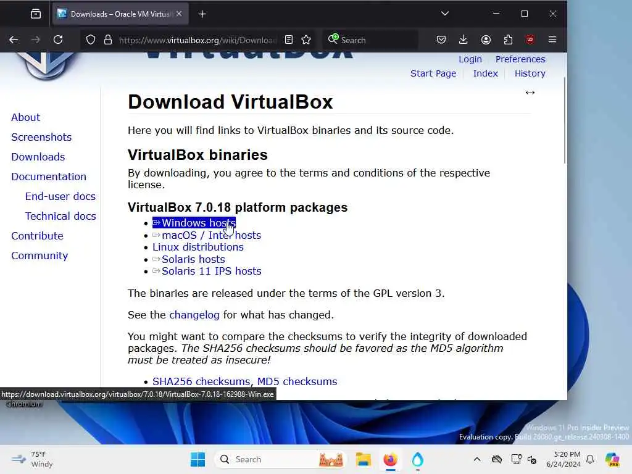
Task: Show hidden system tray icons chevron
Action: [477, 459]
